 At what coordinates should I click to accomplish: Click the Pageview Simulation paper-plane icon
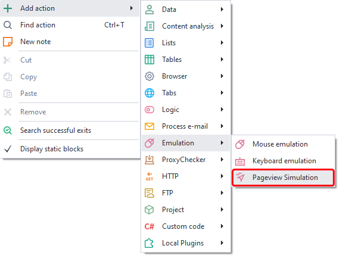(x=240, y=178)
